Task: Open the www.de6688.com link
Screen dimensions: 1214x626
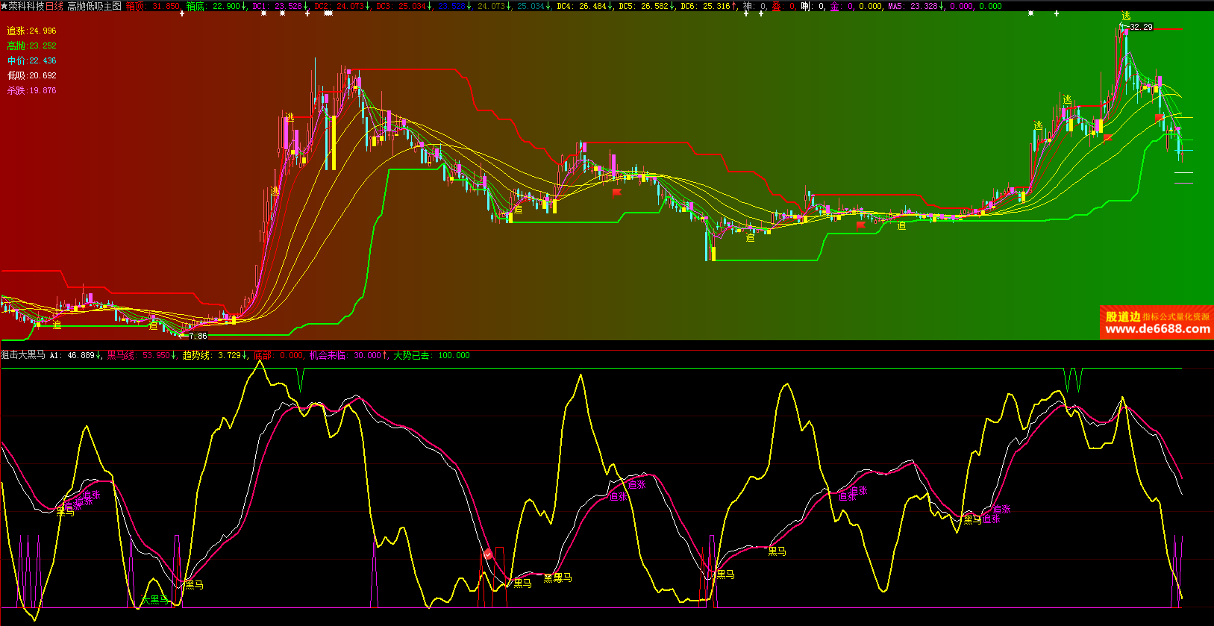Action: pos(1157,329)
